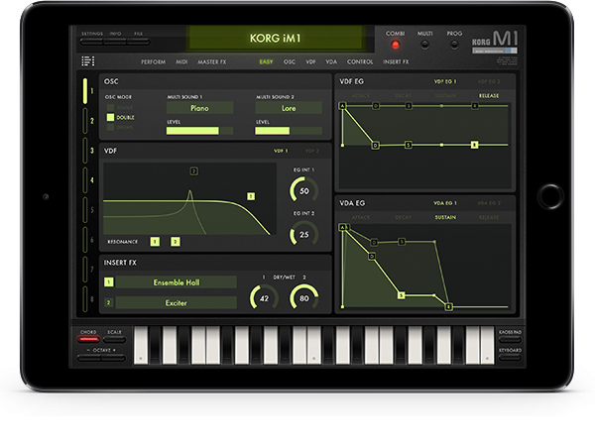Select ATTACK stage in VDF EG
Image resolution: width=595 pixels, height=446 pixels.
pyautogui.click(x=361, y=96)
